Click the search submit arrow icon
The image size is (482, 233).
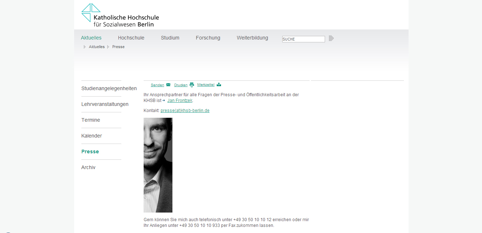coord(331,38)
